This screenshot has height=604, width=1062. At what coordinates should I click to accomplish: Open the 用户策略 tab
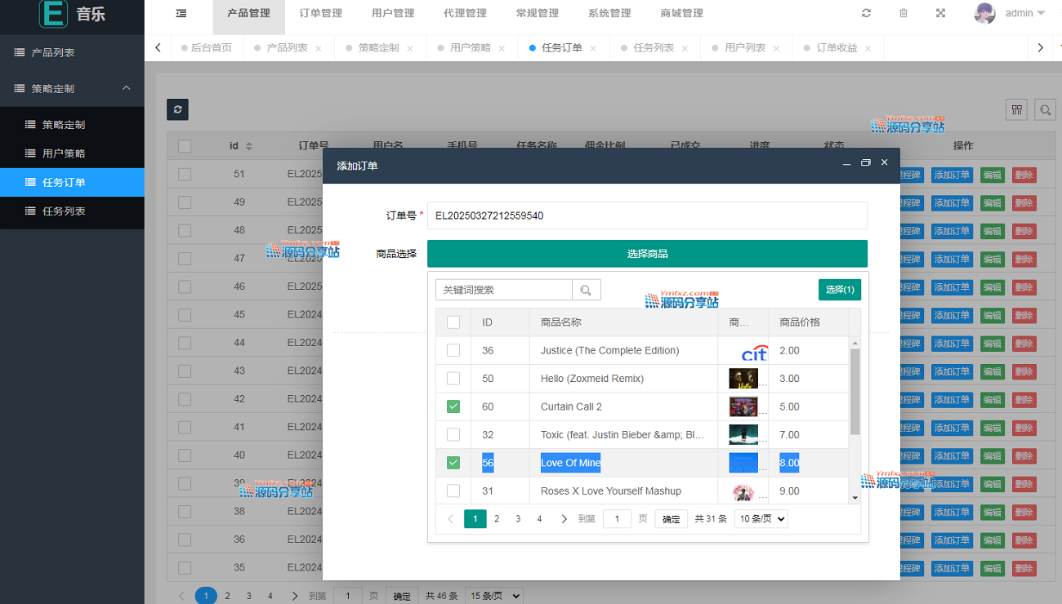pos(470,48)
